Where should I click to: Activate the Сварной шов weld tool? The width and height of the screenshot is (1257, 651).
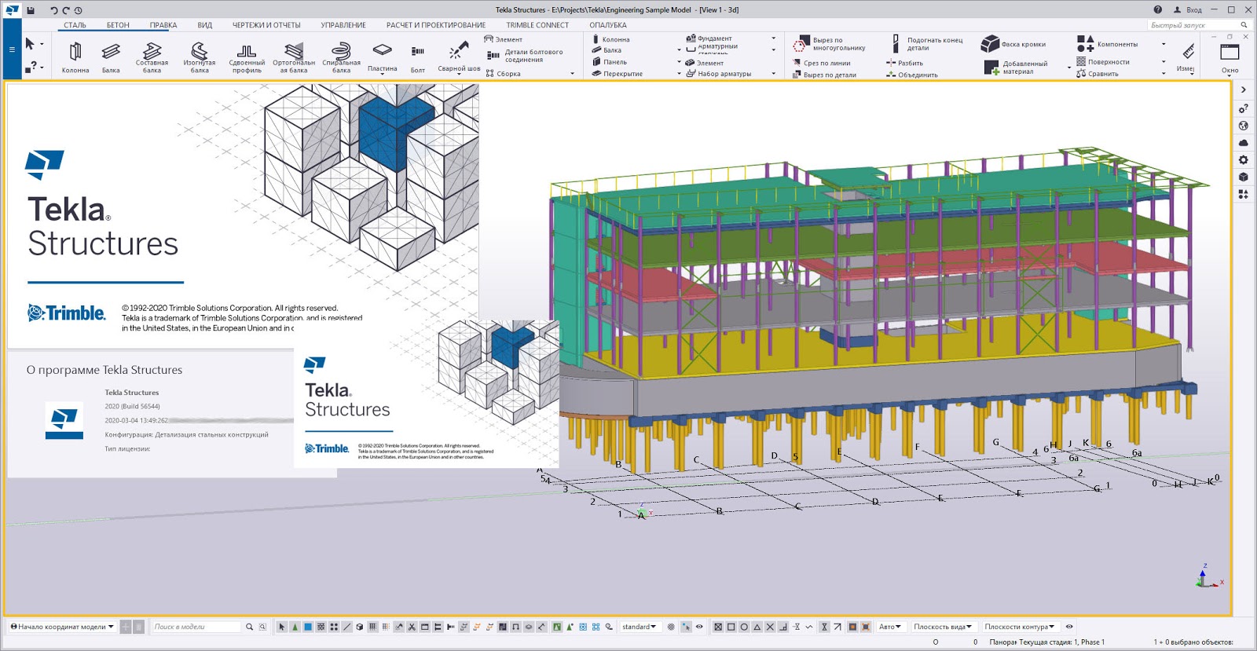point(459,57)
